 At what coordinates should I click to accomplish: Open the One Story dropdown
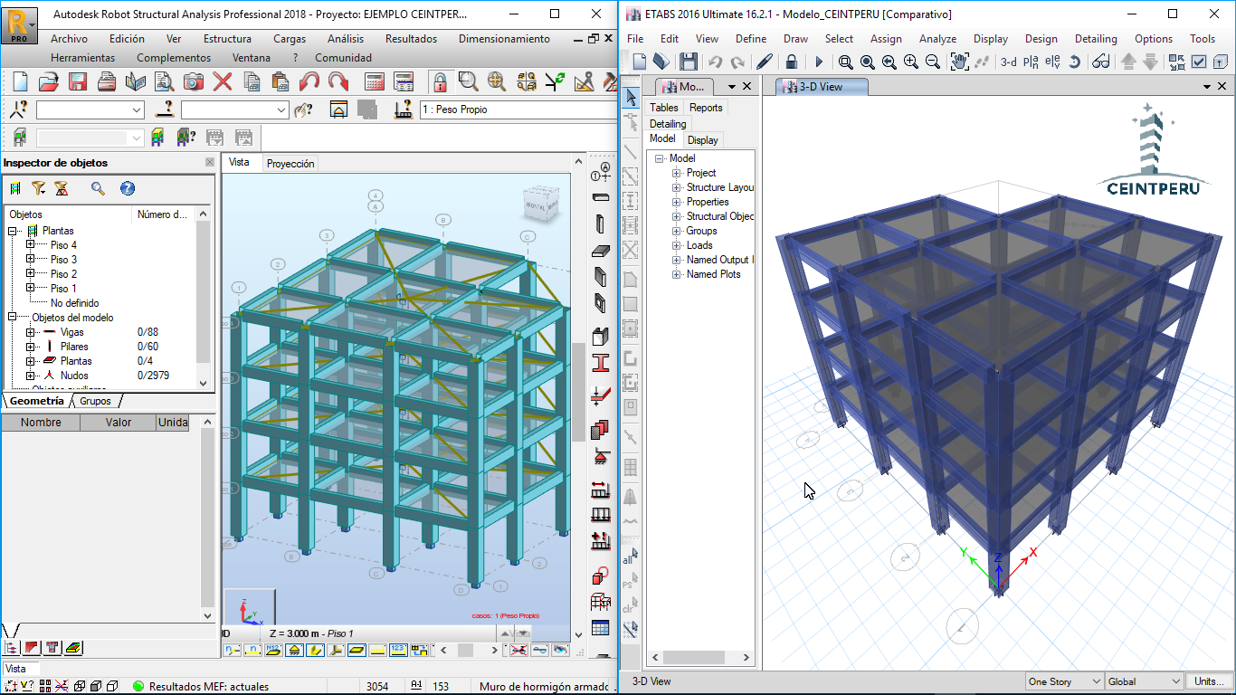pyautogui.click(x=1064, y=681)
